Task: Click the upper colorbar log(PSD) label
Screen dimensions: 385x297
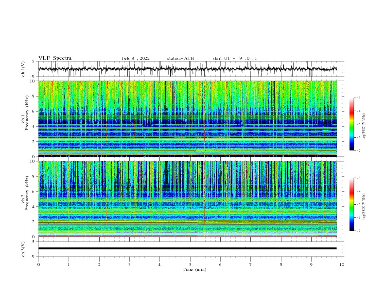Action: (x=364, y=127)
